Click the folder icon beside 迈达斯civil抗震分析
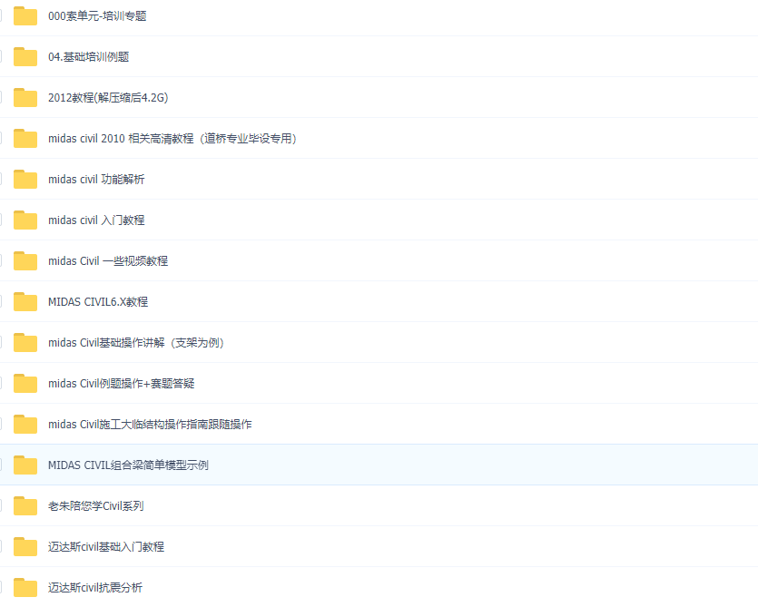Screen dimensions: 758x607 (x=25, y=587)
